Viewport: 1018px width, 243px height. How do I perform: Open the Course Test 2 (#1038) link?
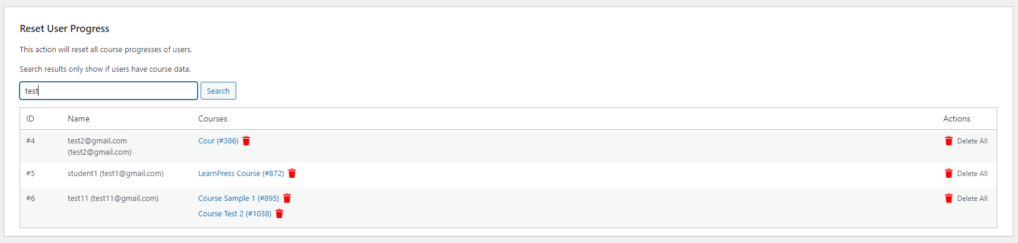click(235, 214)
